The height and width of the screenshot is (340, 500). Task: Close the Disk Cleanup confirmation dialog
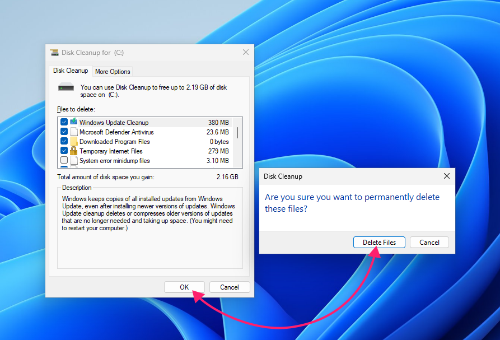(447, 176)
